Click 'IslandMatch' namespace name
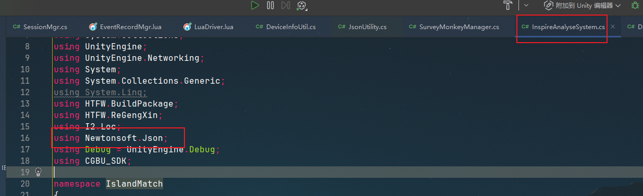Screen dimensions: 643x196 (134, 184)
